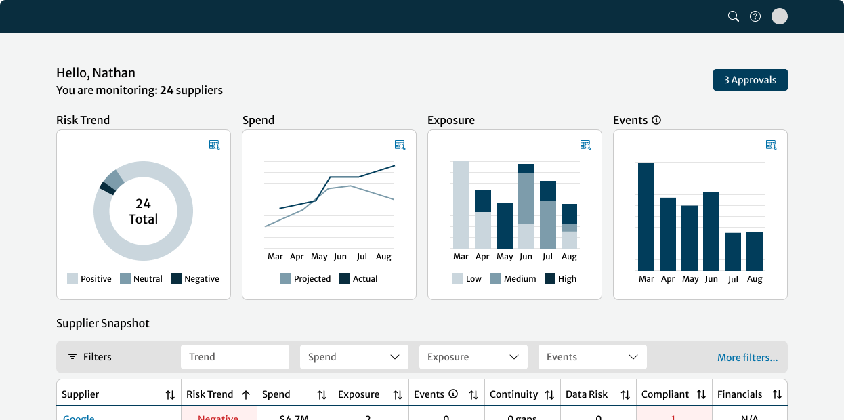This screenshot has height=420, width=844.
Task: Open More filters options
Action: pyautogui.click(x=748, y=357)
